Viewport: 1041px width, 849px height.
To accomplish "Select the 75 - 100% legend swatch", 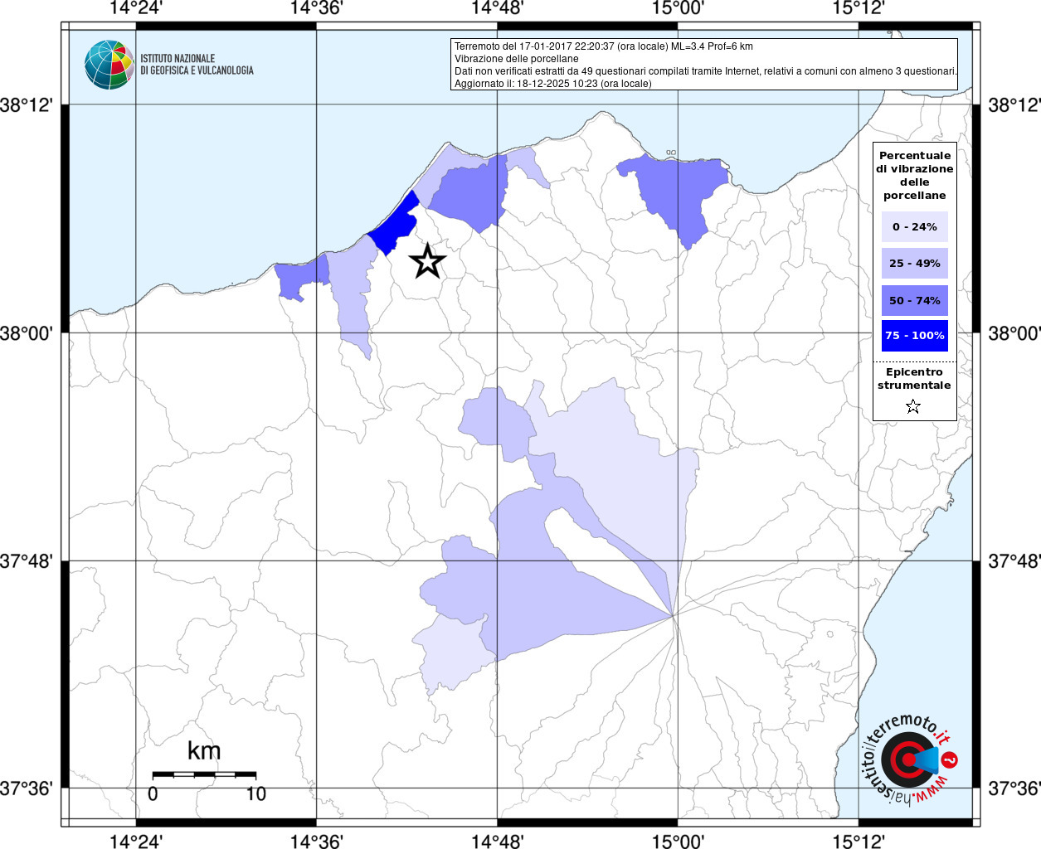I will pyautogui.click(x=914, y=336).
